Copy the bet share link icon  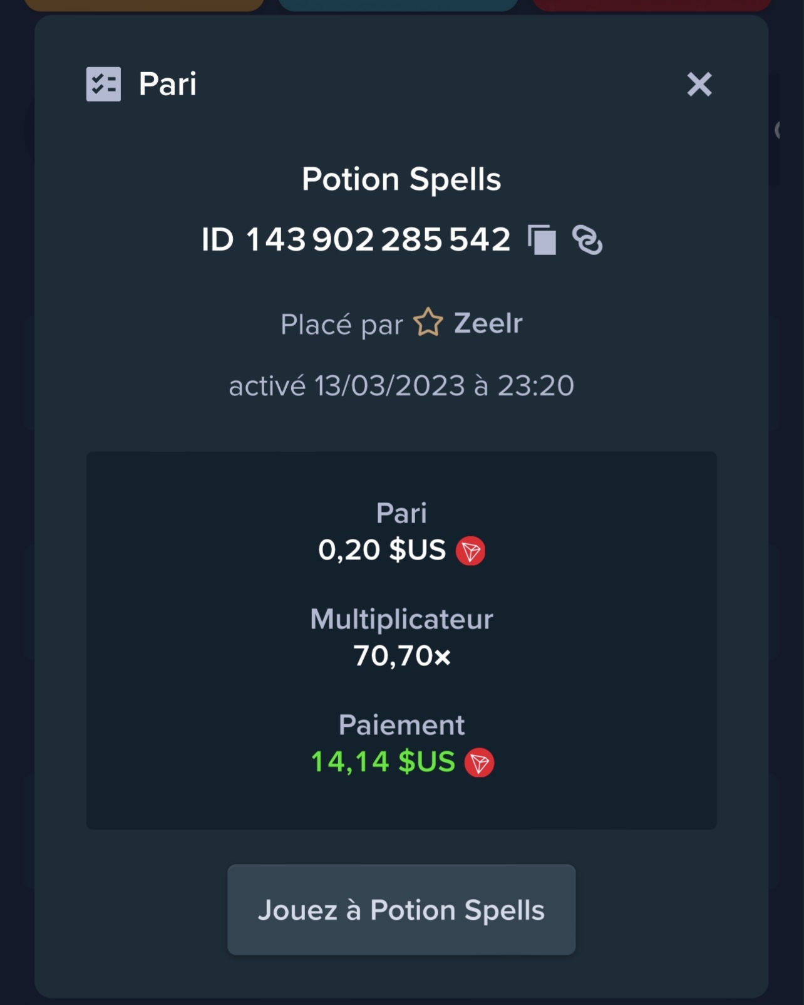587,240
